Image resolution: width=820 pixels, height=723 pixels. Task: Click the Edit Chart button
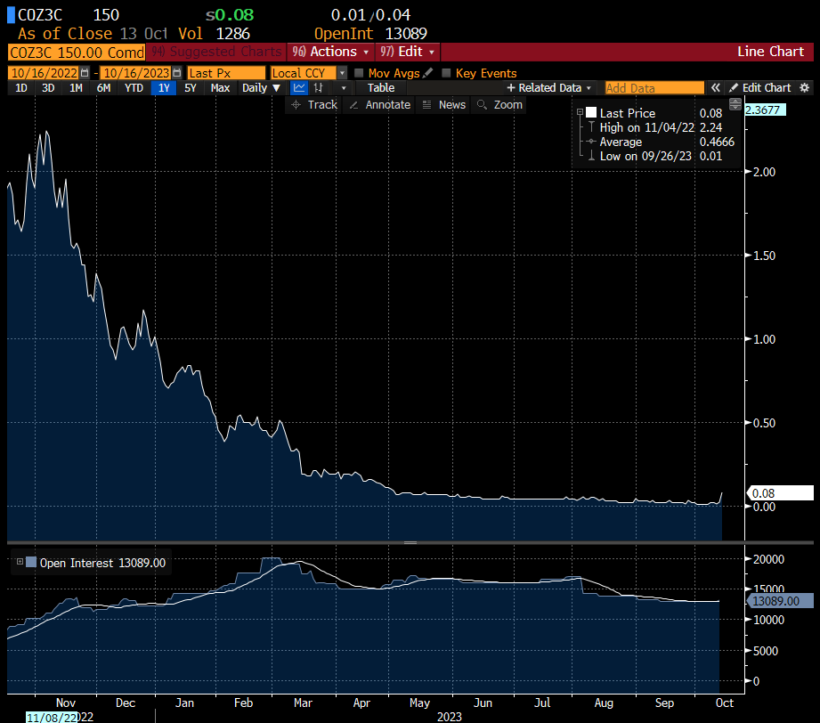[759, 88]
